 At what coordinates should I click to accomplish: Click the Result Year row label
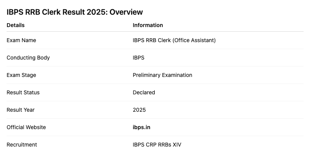20,110
